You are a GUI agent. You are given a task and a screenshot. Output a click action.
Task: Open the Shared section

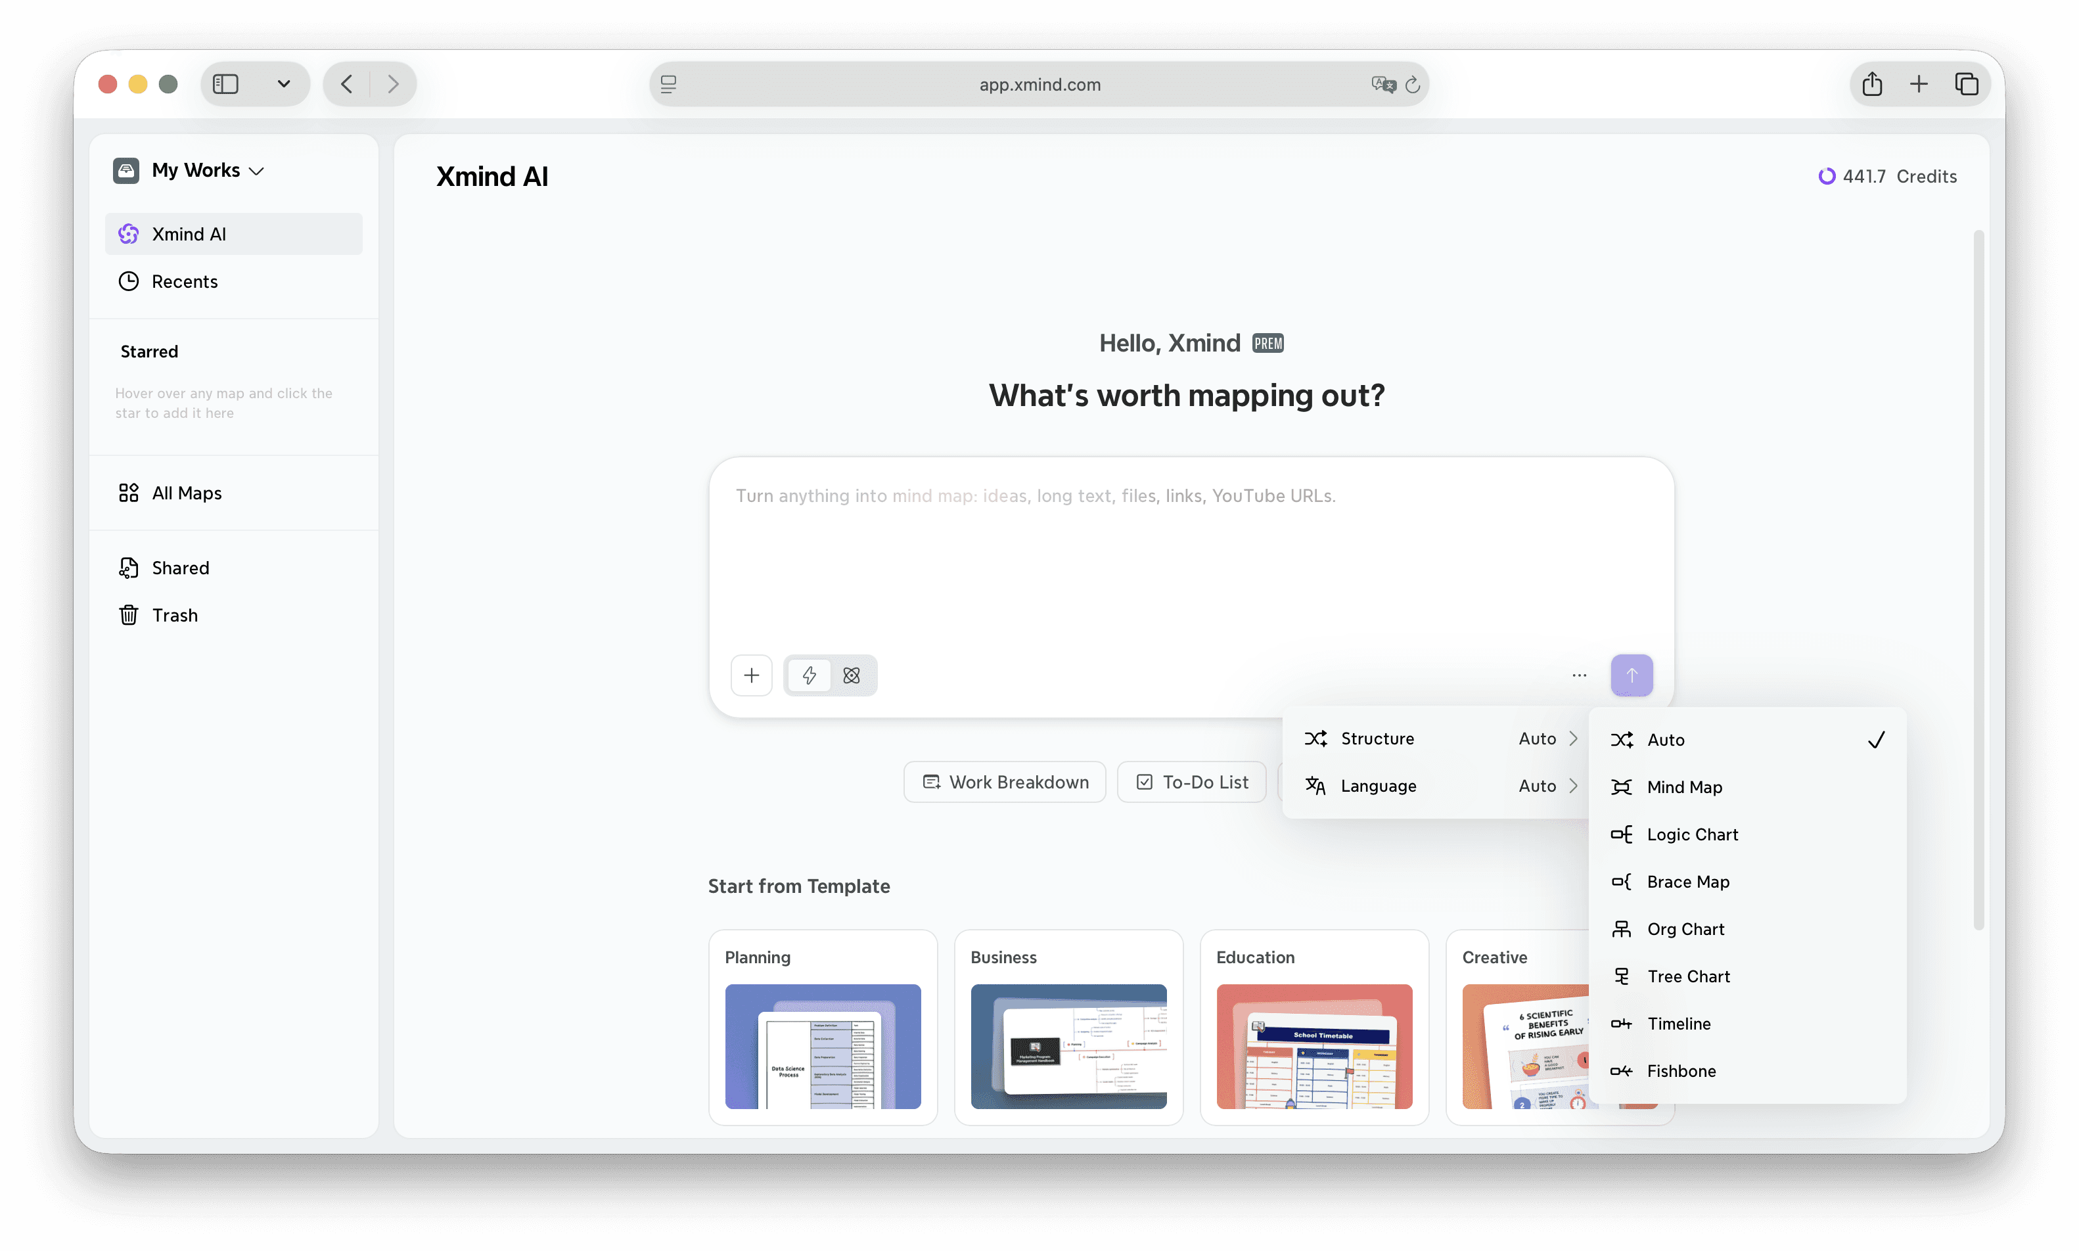[x=233, y=567]
